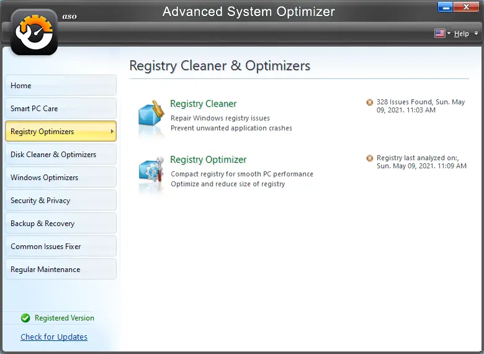This screenshot has width=484, height=354.
Task: Expand the Registry Optimizers submenu arrow
Action: 112,131
